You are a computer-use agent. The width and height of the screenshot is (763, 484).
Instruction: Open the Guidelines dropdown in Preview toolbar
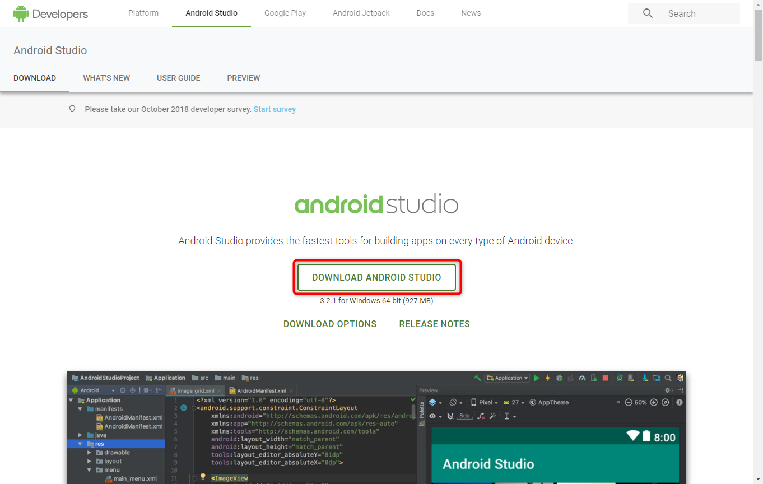510,416
